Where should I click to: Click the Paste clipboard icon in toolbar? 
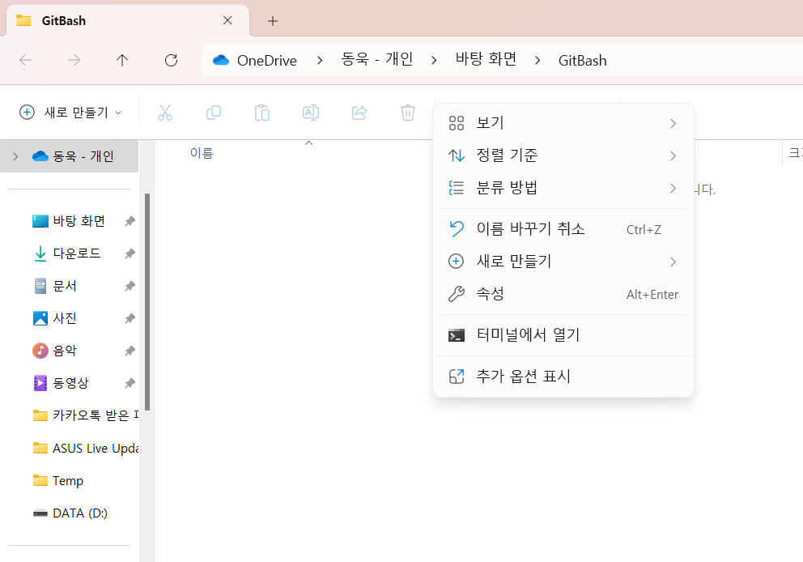point(262,113)
